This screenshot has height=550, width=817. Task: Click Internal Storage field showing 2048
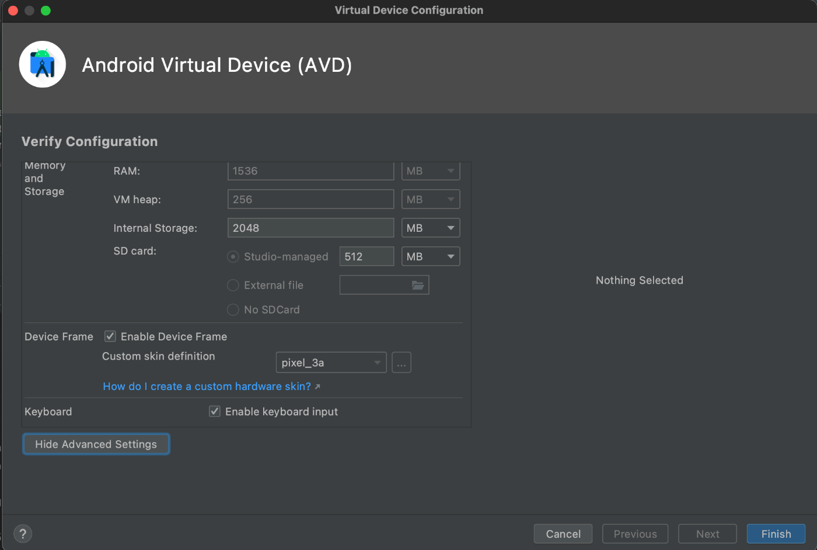pyautogui.click(x=310, y=228)
